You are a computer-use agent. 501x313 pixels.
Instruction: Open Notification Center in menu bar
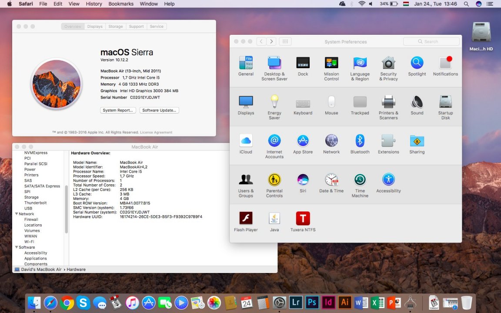point(490,4)
